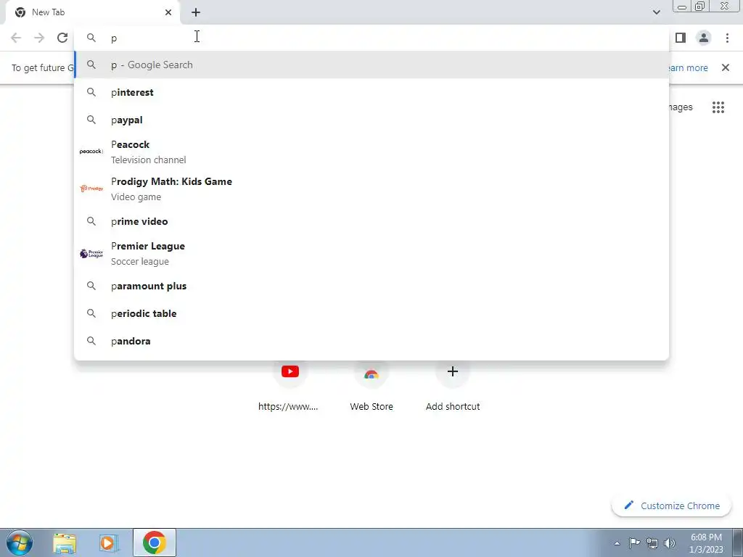The width and height of the screenshot is (743, 557).
Task: Select the New Tab tab
Action: pyautogui.click(x=92, y=12)
